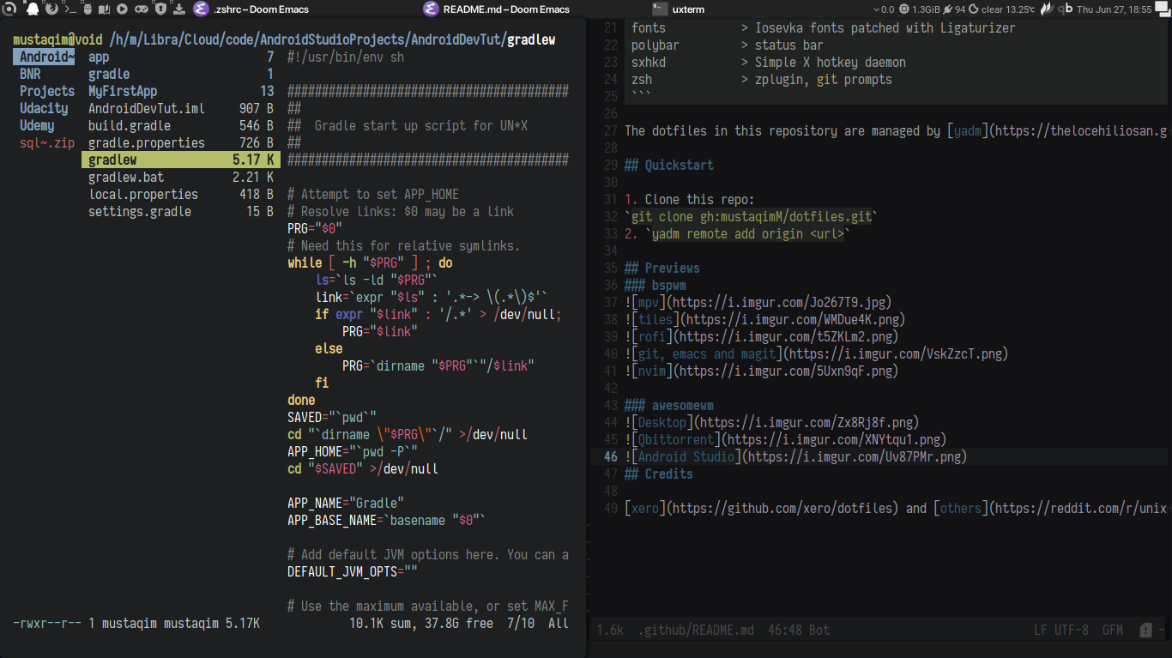Open the shield security tag icon
The image size is (1172, 658).
click(162, 9)
